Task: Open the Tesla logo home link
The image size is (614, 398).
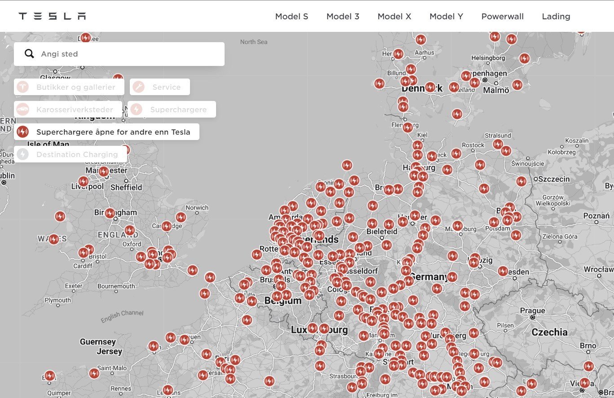Action: [x=52, y=16]
